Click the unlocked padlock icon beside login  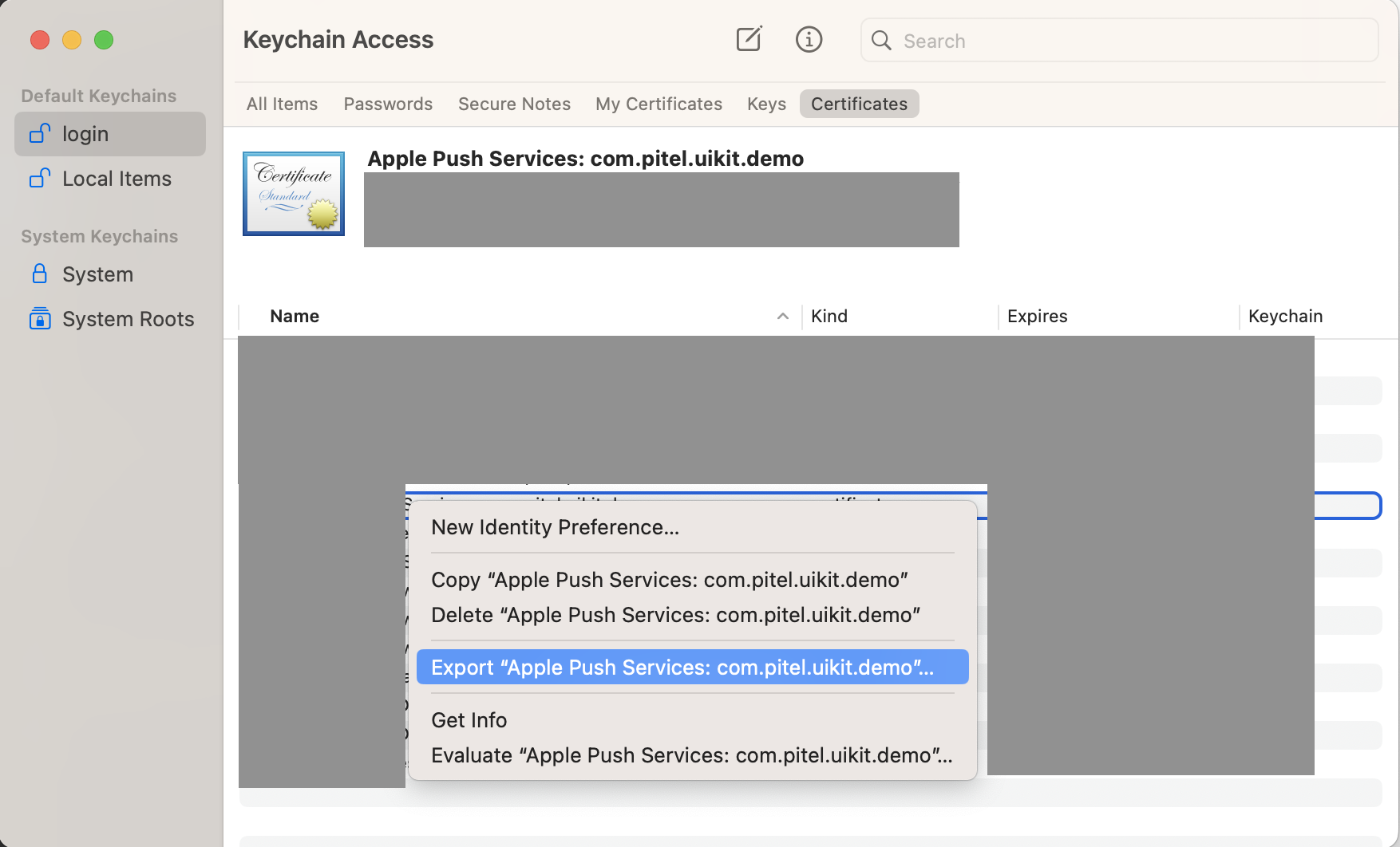(40, 133)
